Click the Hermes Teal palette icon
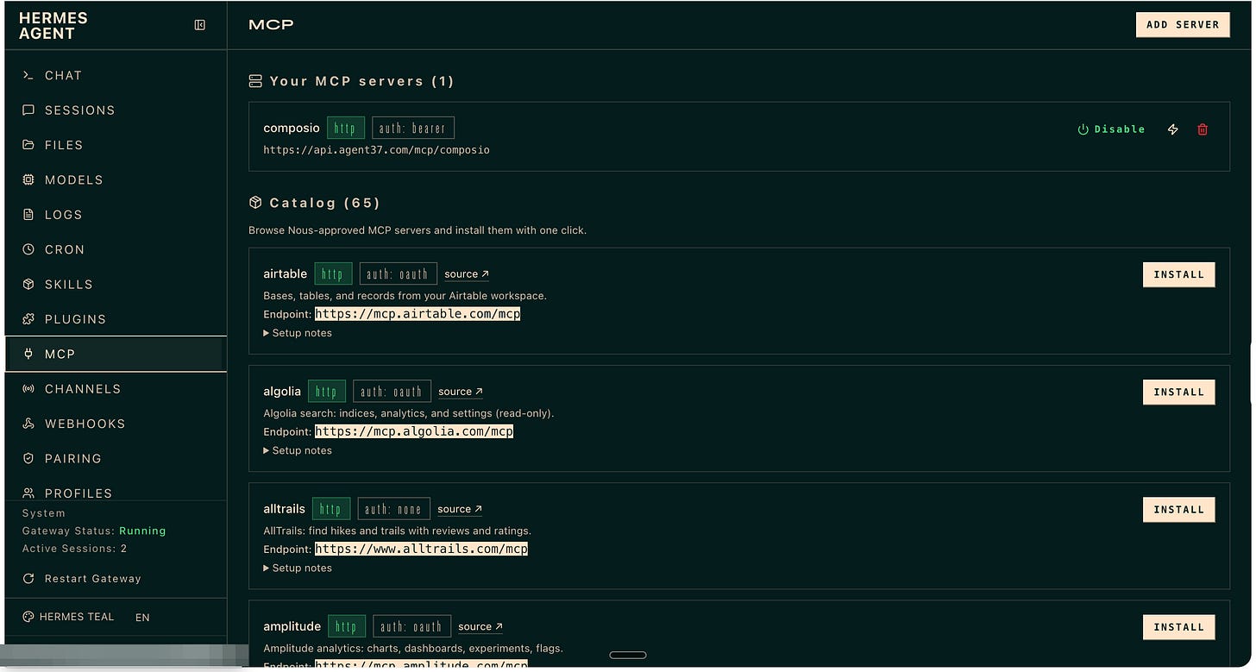This screenshot has width=1256, height=672. 28,617
